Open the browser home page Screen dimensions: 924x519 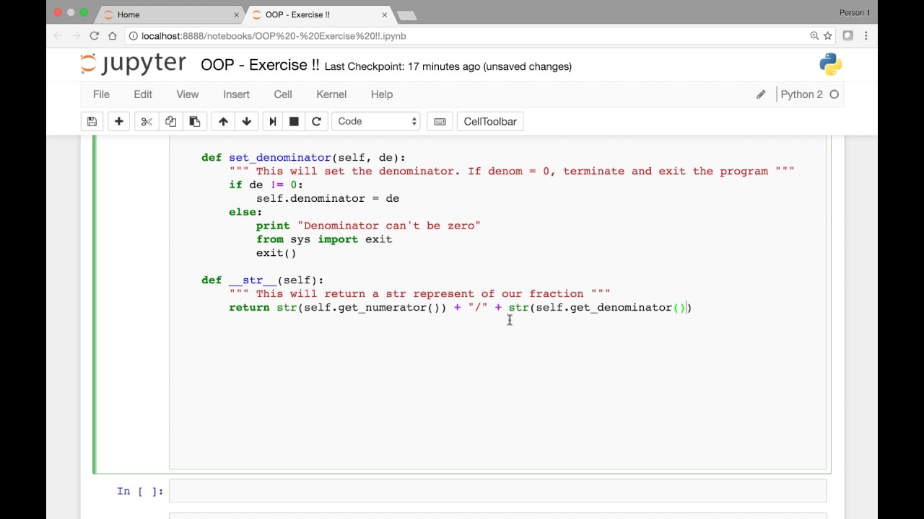[x=113, y=35]
